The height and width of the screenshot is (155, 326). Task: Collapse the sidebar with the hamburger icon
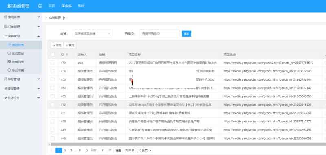pos(40,6)
